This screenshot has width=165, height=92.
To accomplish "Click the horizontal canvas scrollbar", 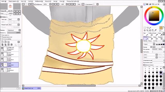I will pos(81,86).
